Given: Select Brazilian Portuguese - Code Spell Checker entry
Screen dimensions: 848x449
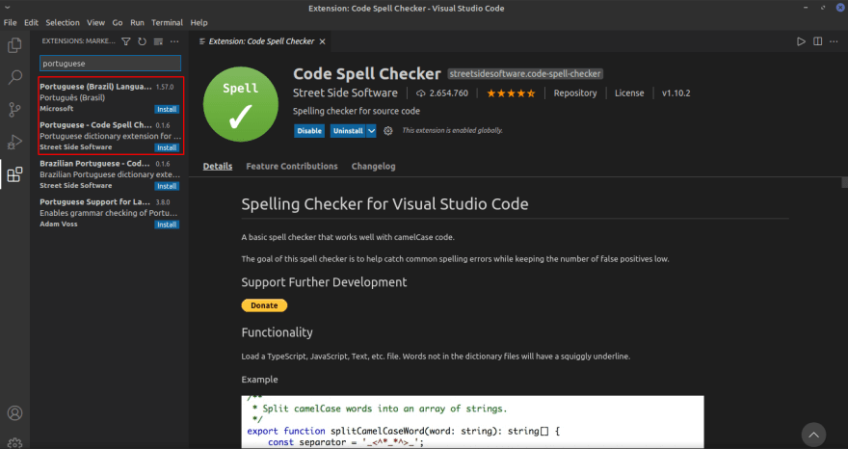Looking at the screenshot, I should 110,174.
